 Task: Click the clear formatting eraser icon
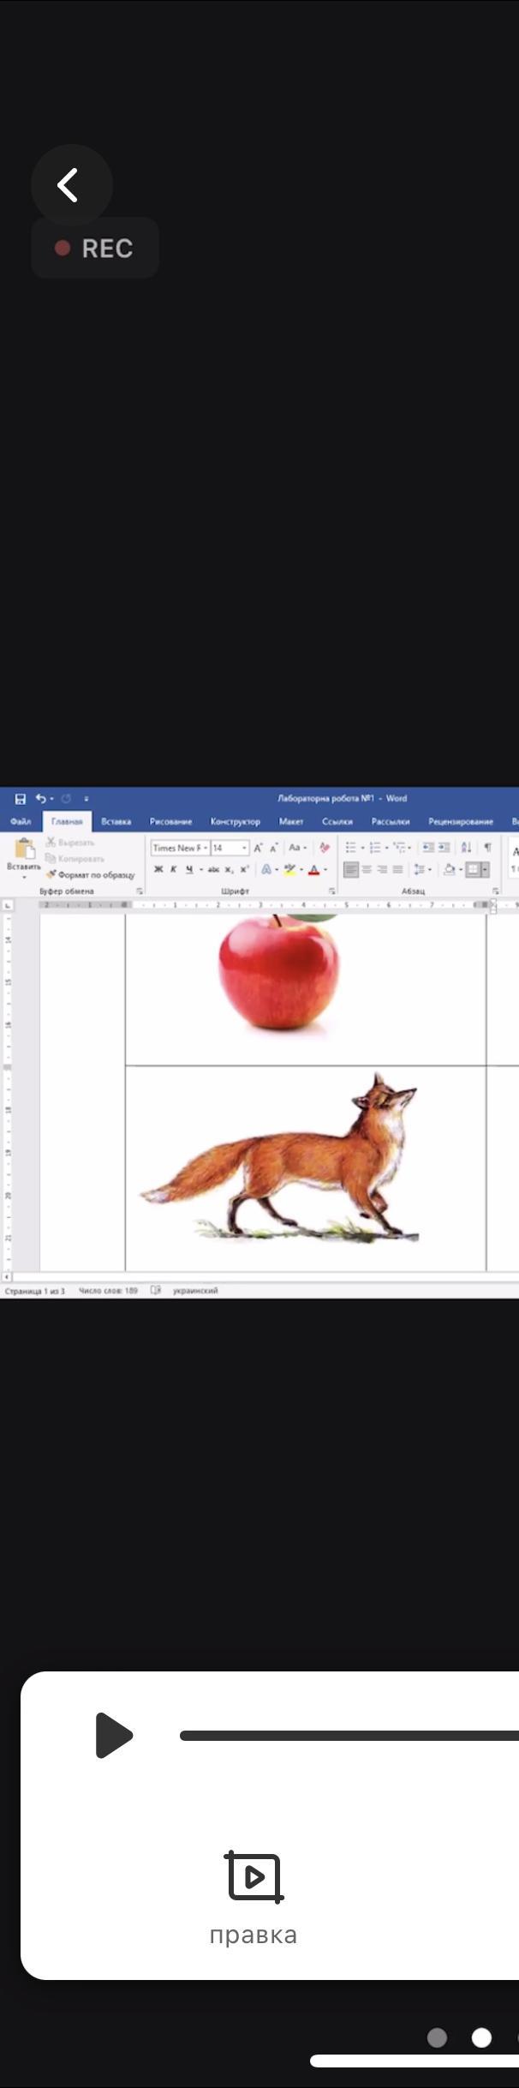pos(324,848)
